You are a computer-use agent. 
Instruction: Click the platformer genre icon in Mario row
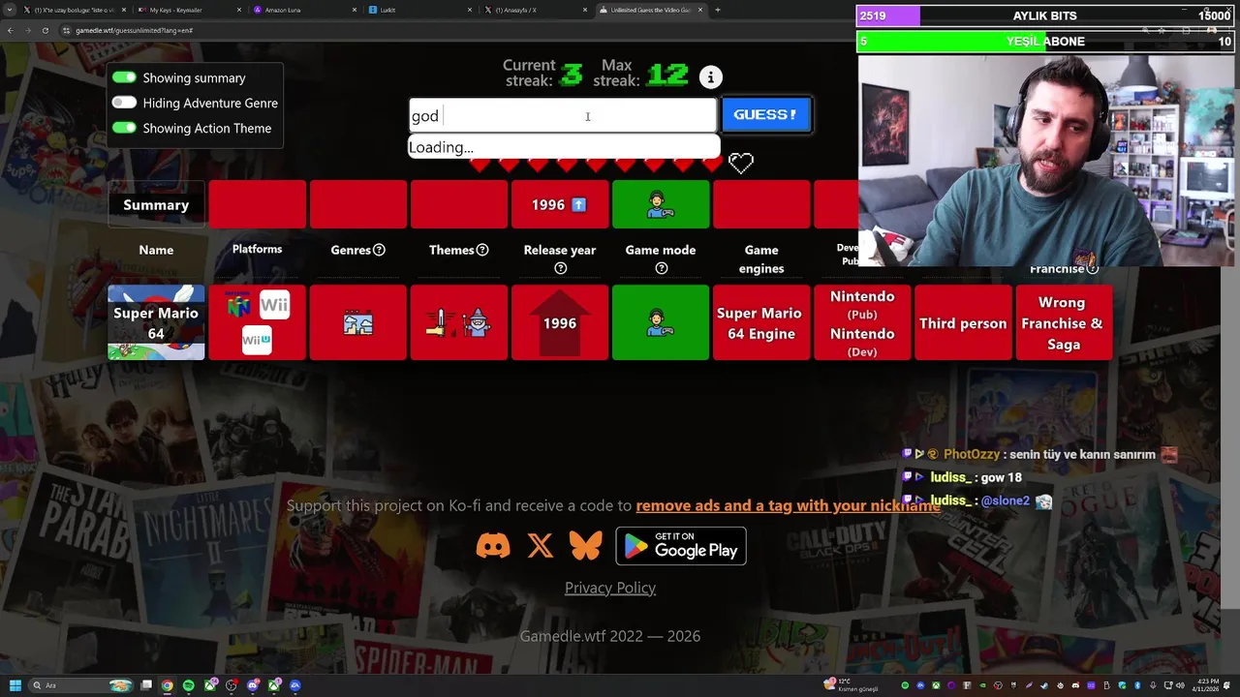point(357,323)
